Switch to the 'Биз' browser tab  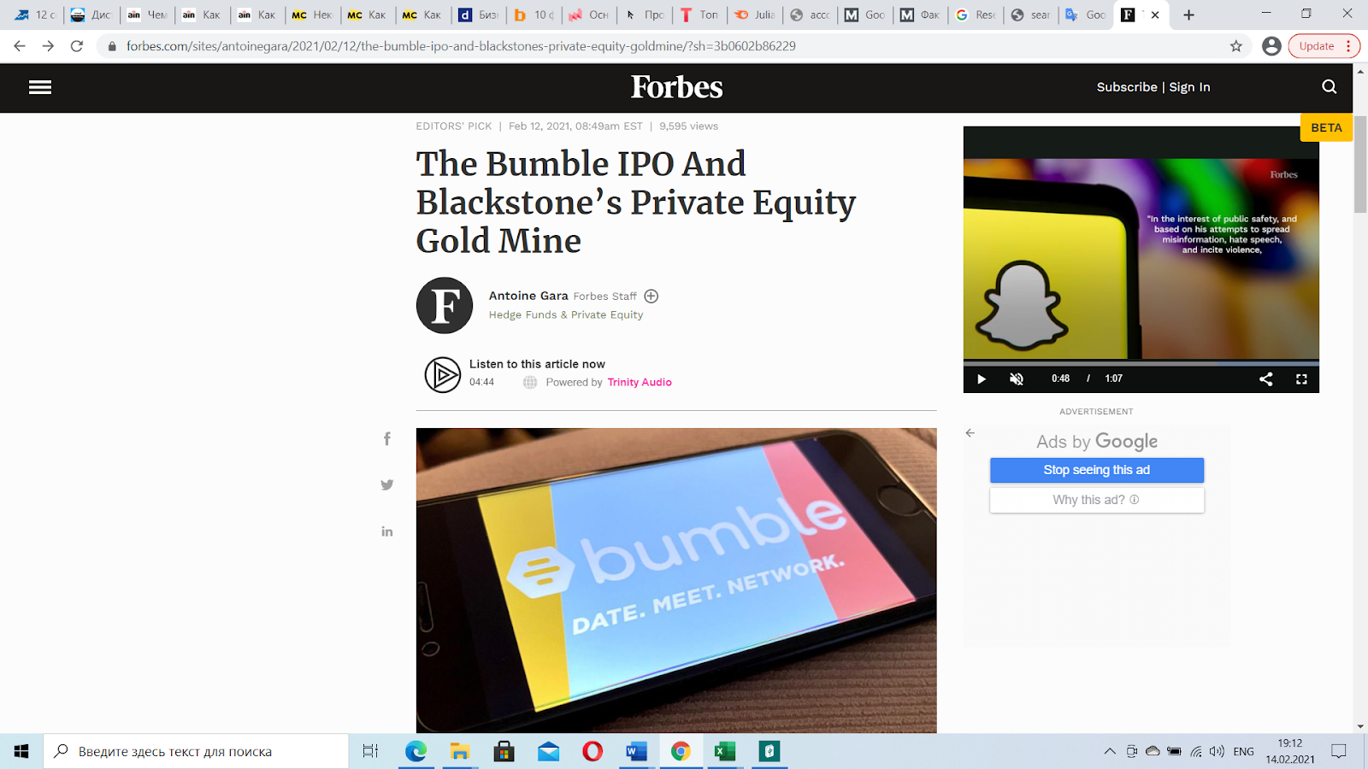pyautogui.click(x=479, y=15)
